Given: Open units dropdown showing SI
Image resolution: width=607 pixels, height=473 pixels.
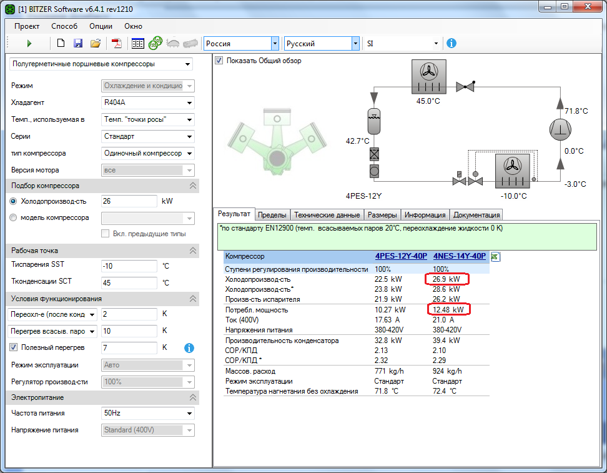Looking at the screenshot, I should click(403, 43).
